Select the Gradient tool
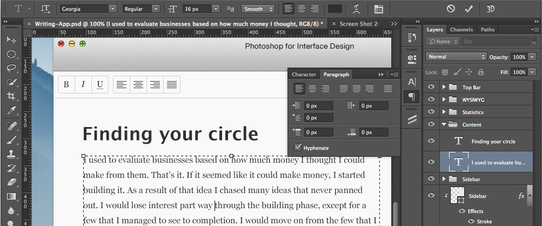This screenshot has width=542, height=226. coord(11,196)
